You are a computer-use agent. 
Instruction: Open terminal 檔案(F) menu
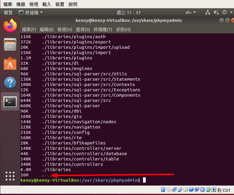point(29,30)
